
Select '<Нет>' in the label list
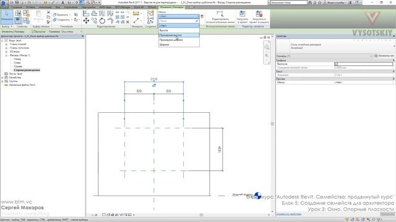tap(179, 26)
